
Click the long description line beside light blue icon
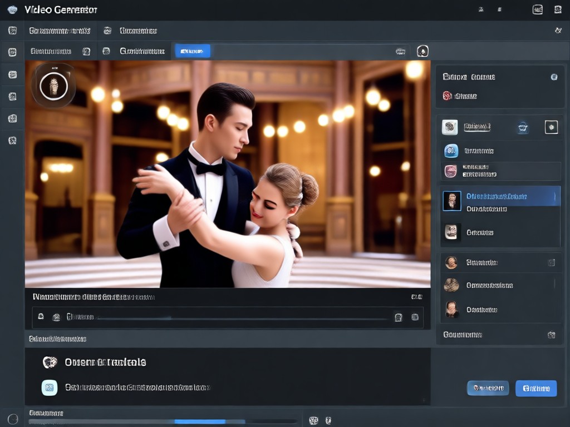[x=137, y=388]
